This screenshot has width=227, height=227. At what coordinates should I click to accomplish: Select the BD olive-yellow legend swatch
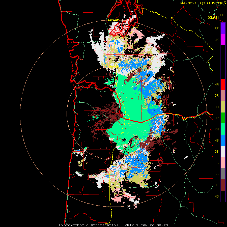coord(223,107)
